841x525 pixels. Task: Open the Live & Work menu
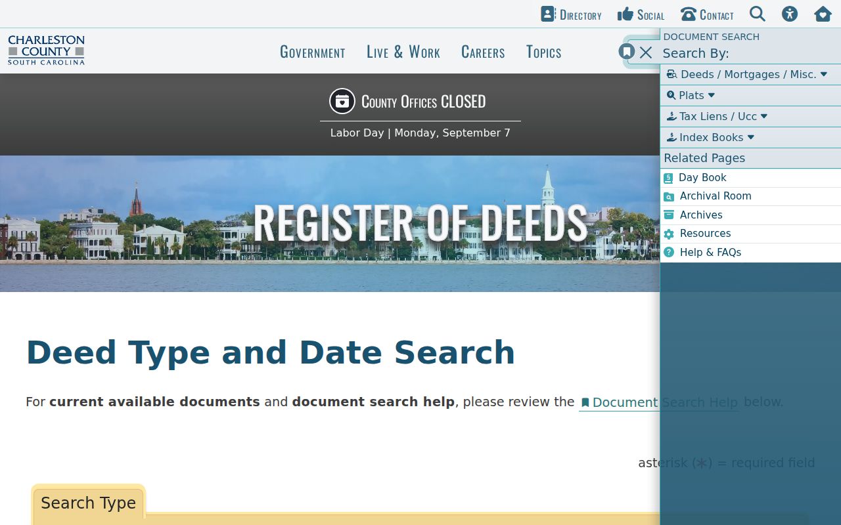pos(403,52)
